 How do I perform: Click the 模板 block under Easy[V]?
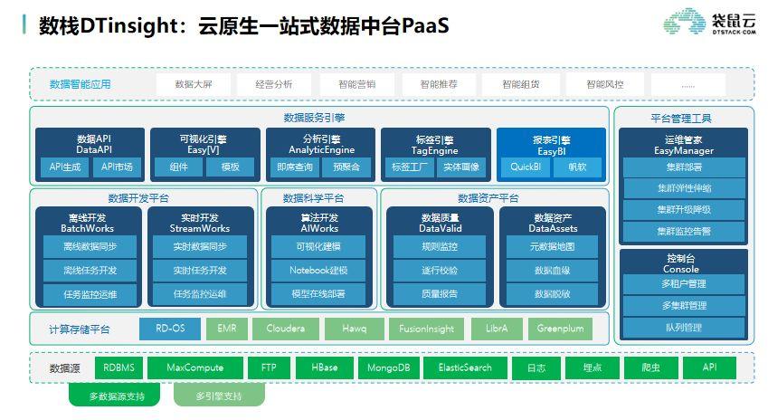tap(230, 167)
